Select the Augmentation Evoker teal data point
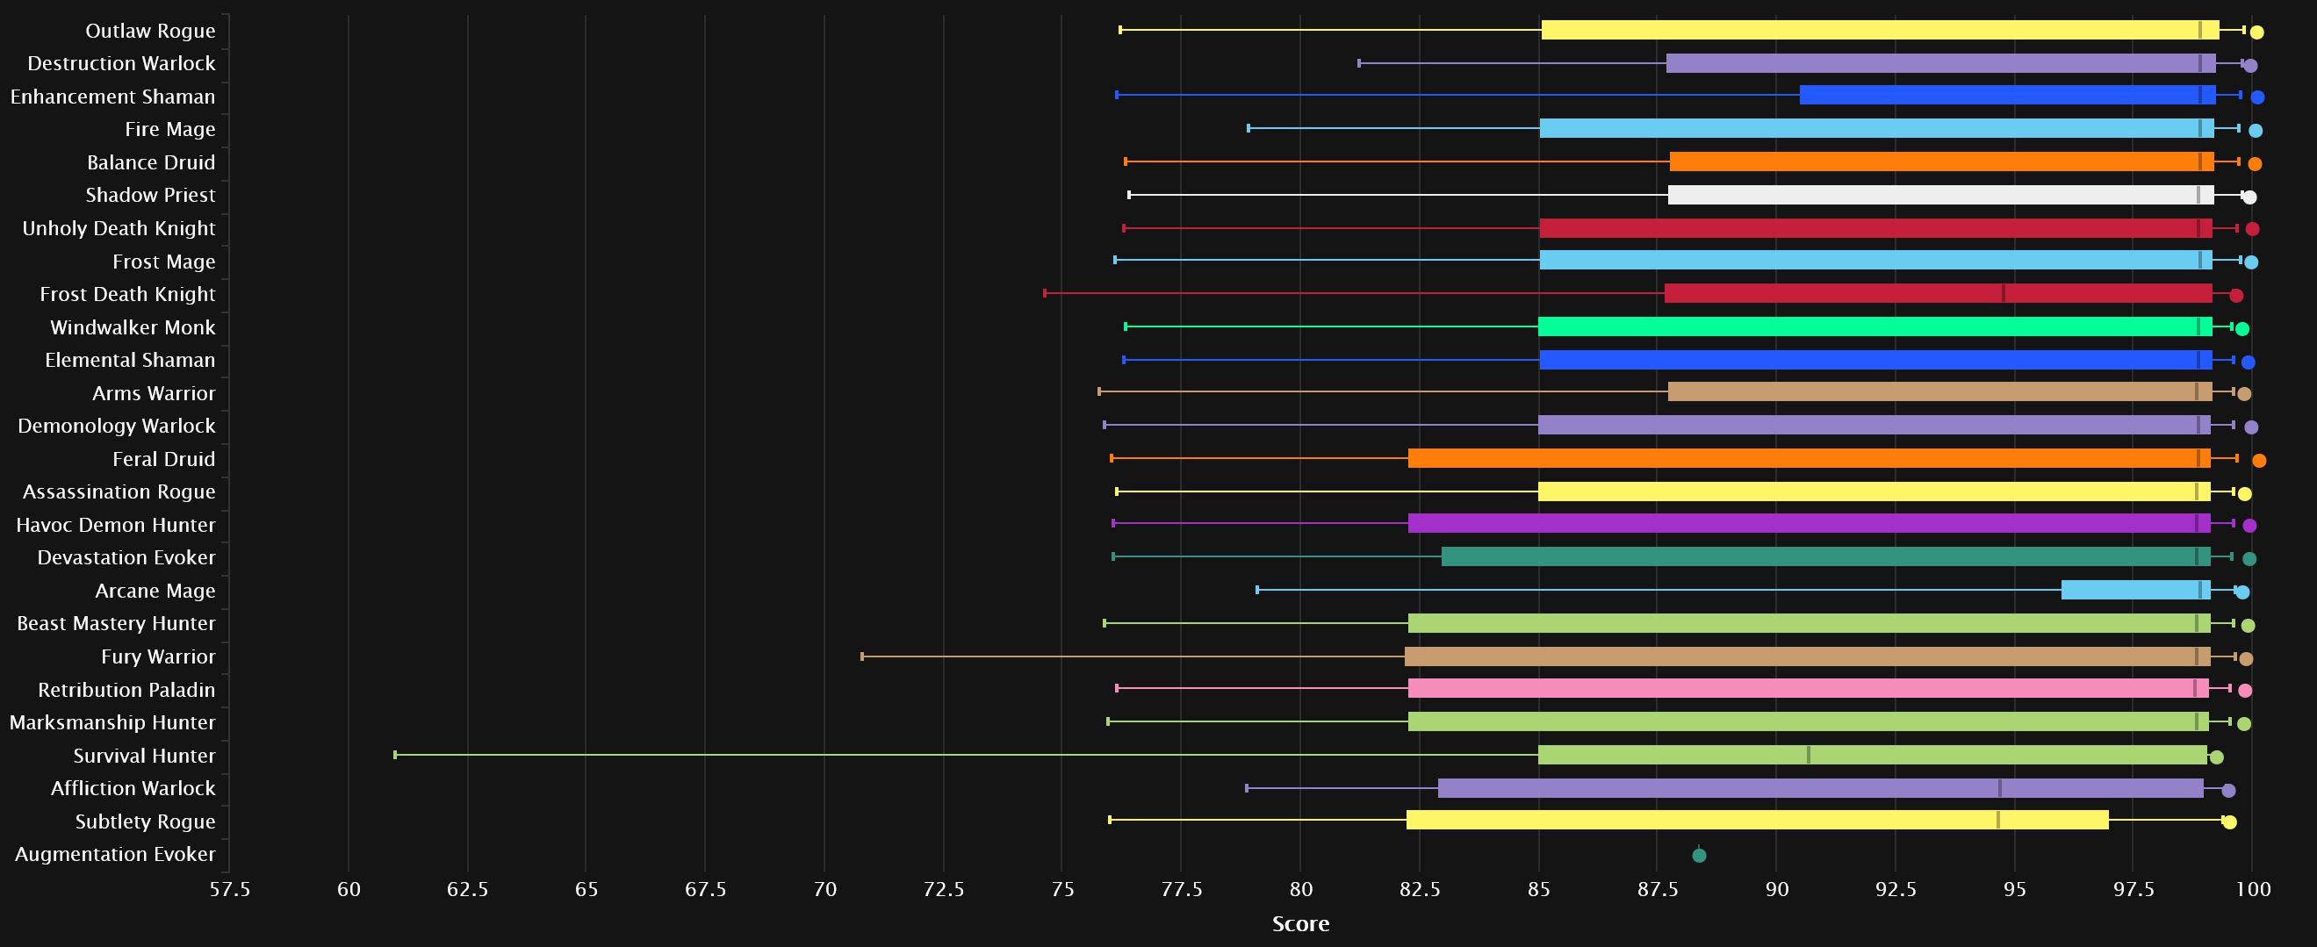Image resolution: width=2317 pixels, height=947 pixels. (x=1698, y=855)
